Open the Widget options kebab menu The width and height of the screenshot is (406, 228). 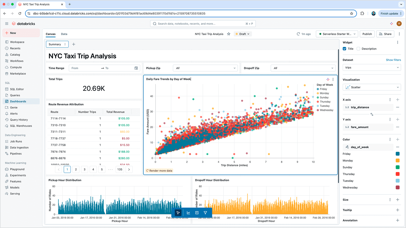click(398, 42)
